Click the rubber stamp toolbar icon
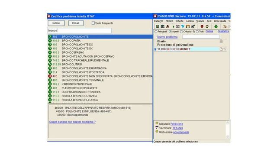 pos(167,26)
